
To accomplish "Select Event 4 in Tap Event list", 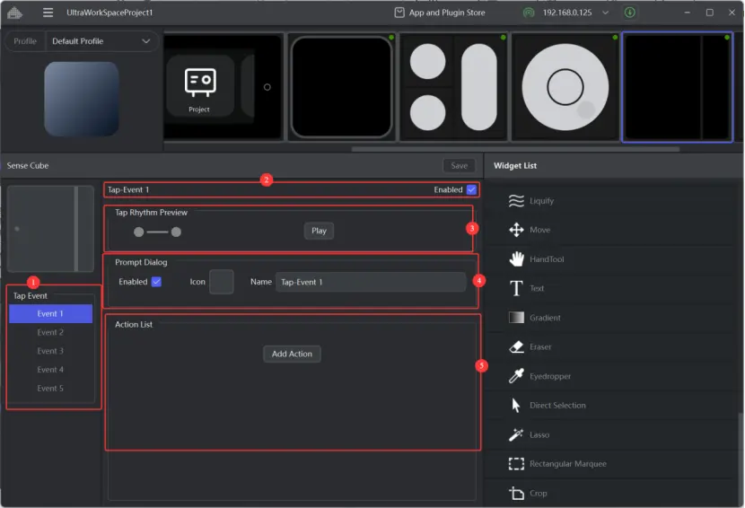I will 51,369.
